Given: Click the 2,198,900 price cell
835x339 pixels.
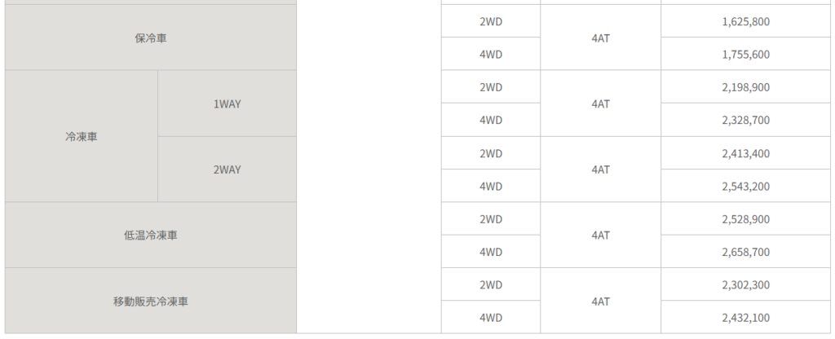Looking at the screenshot, I should tap(745, 87).
